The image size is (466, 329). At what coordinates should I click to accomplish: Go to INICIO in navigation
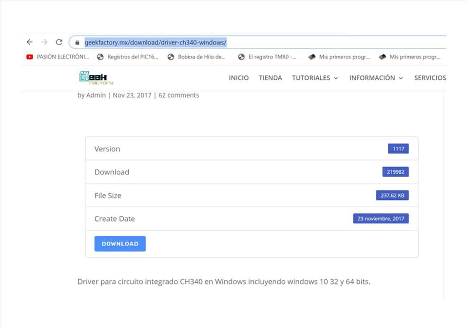point(239,78)
